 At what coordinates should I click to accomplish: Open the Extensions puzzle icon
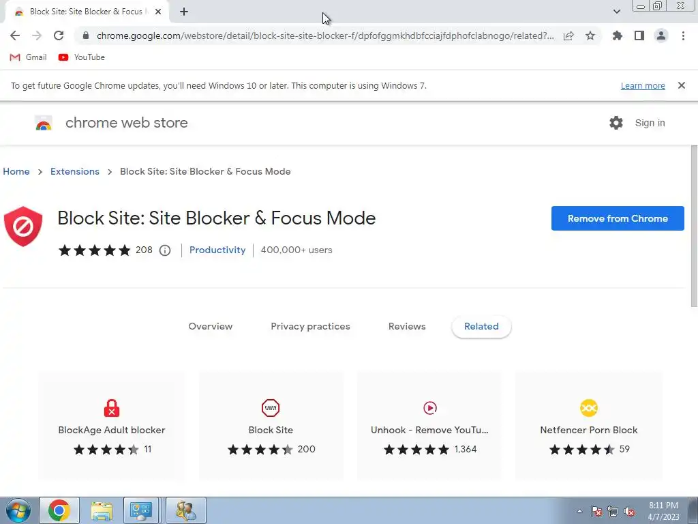click(x=618, y=35)
